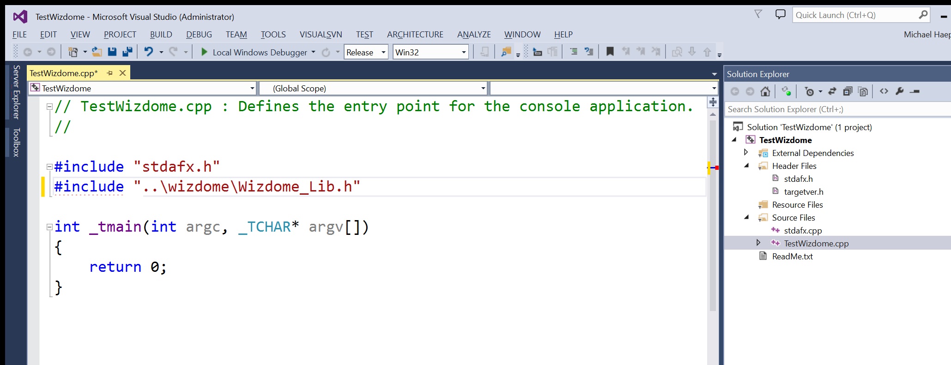
Task: Click the Search Solution Explorer field
Action: point(837,109)
